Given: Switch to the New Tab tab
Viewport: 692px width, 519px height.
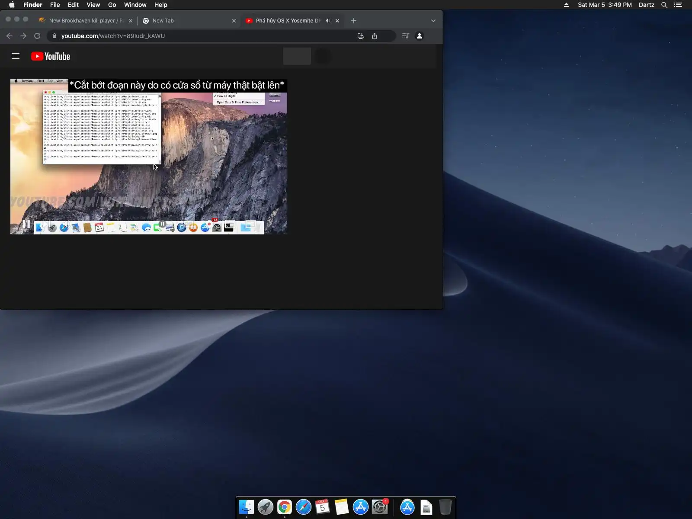Looking at the screenshot, I should coord(189,21).
